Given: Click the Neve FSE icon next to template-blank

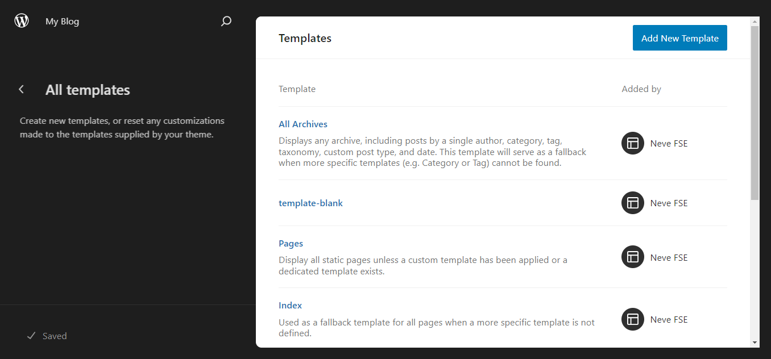Looking at the screenshot, I should pos(632,203).
